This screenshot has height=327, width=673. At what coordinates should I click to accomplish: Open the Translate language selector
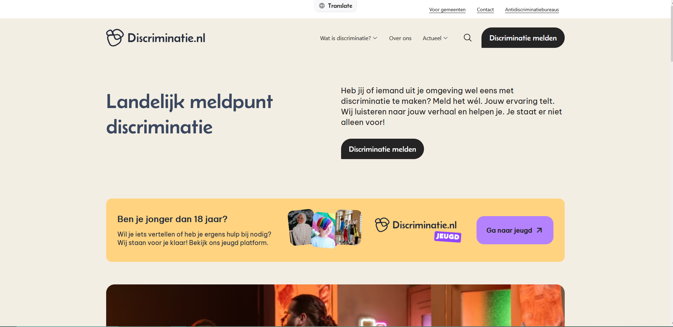(335, 6)
